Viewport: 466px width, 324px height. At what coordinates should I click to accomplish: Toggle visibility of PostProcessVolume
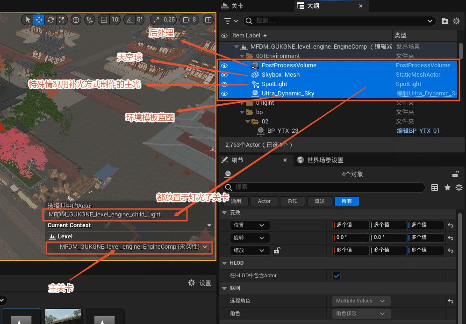point(224,65)
